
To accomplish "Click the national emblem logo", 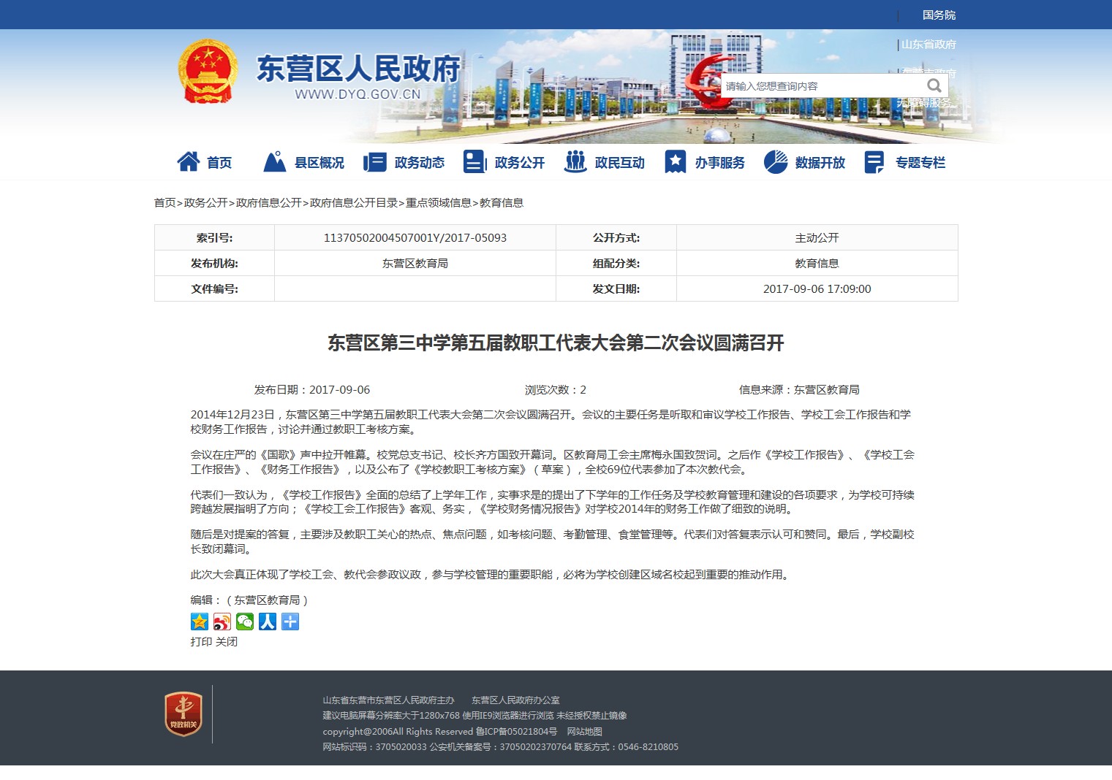I will click(208, 72).
